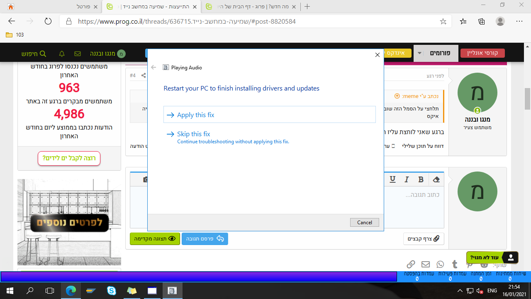
Task: Close the פורטל browser tab
Action: coord(95,7)
